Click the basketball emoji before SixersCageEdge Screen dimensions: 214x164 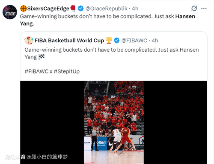pyautogui.click(x=24, y=9)
